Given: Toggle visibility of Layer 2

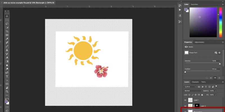Looking at the screenshot, I should [x=185, y=106].
